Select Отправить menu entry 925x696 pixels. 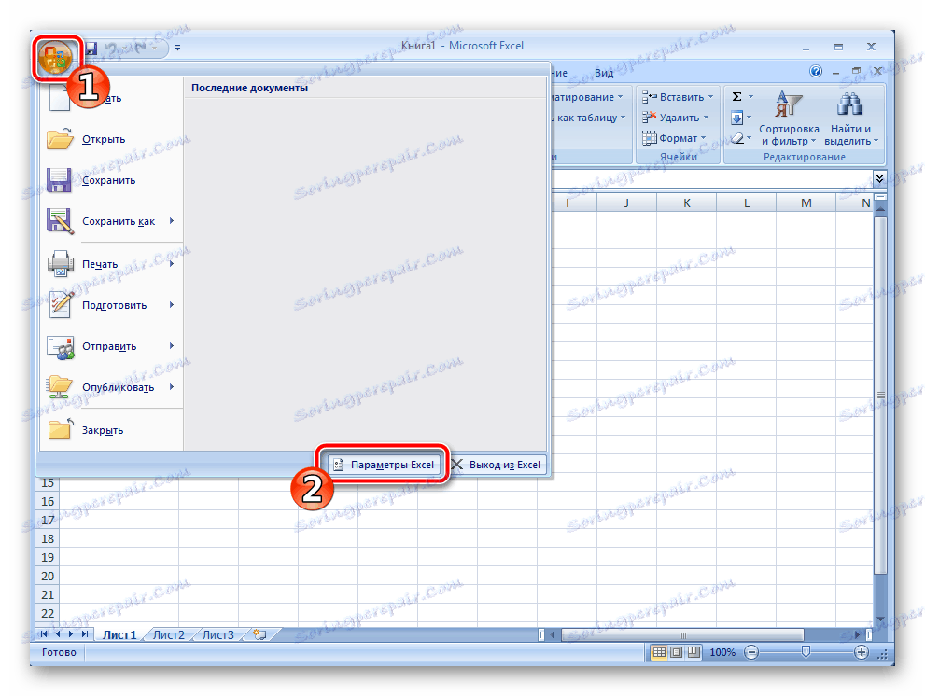[109, 347]
